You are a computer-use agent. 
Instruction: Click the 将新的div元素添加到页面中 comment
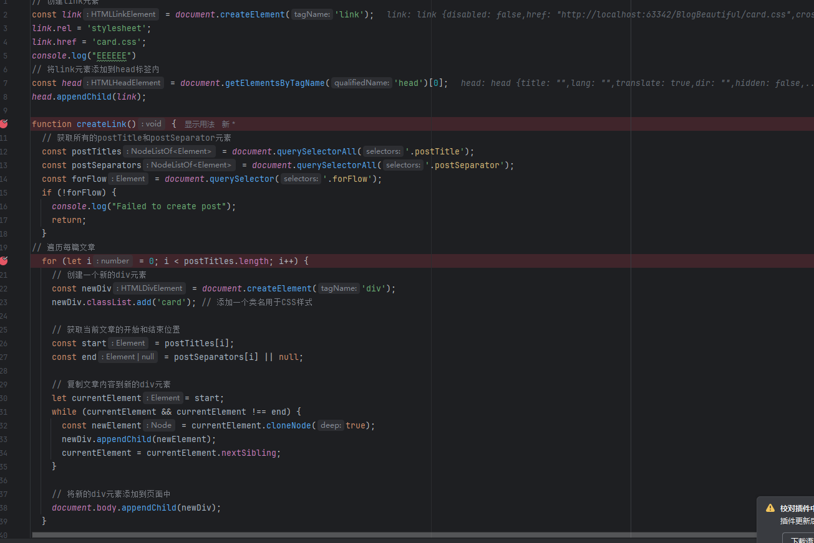pos(111,494)
